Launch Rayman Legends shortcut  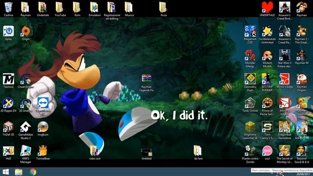[x=302, y=103]
